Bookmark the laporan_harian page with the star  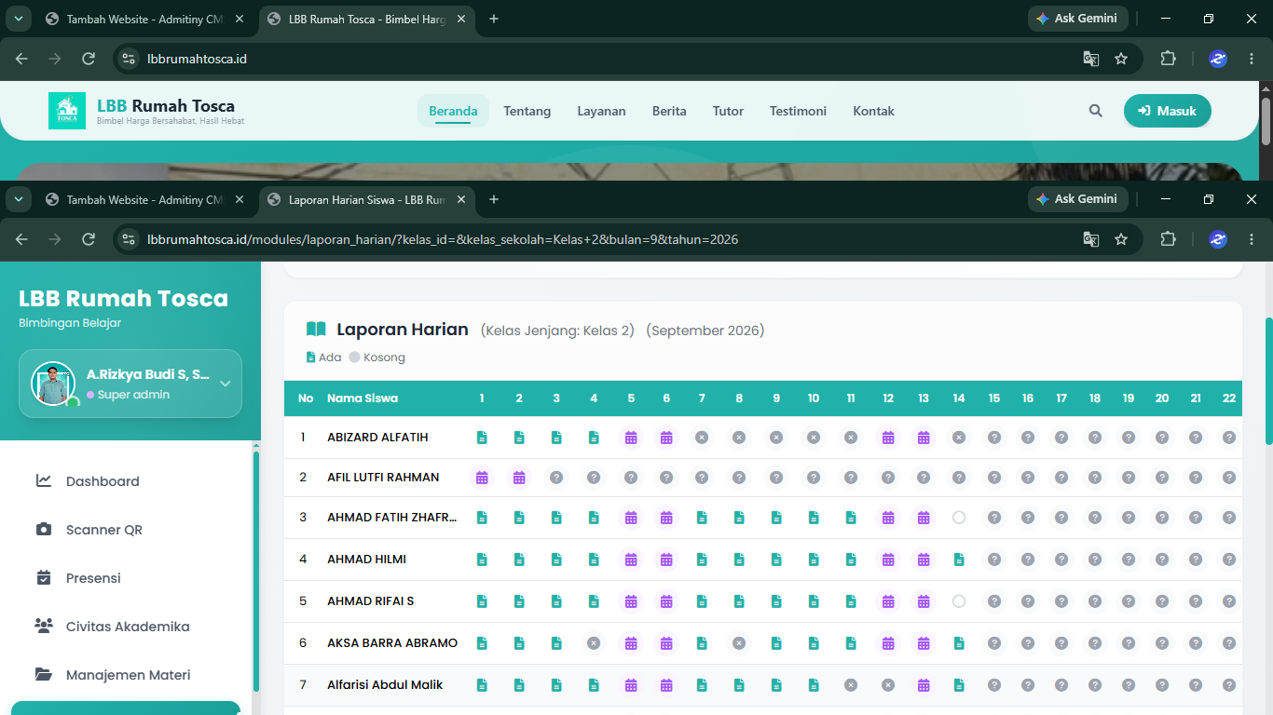(1121, 239)
